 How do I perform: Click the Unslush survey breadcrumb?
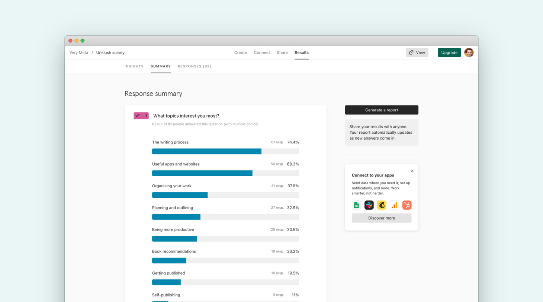110,53
